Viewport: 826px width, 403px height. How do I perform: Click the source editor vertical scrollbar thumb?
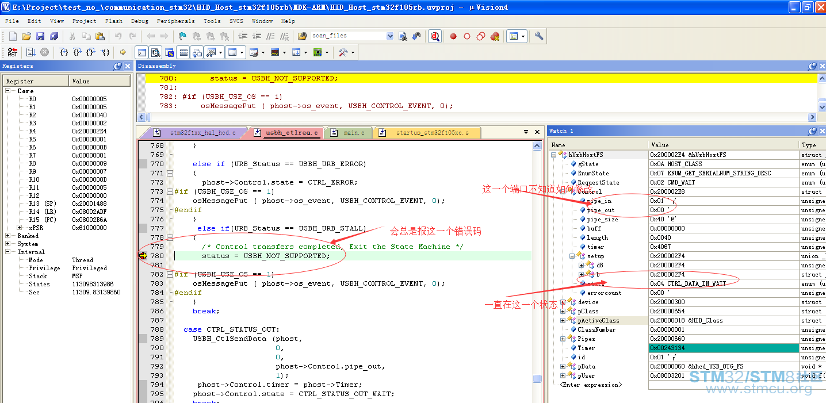point(537,378)
